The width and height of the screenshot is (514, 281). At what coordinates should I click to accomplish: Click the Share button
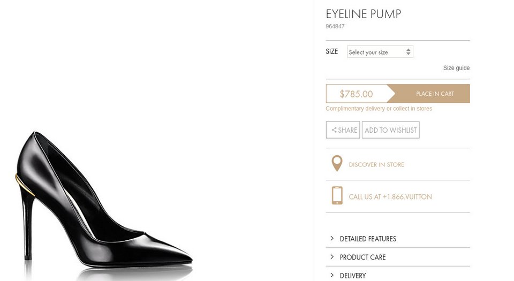(343, 130)
